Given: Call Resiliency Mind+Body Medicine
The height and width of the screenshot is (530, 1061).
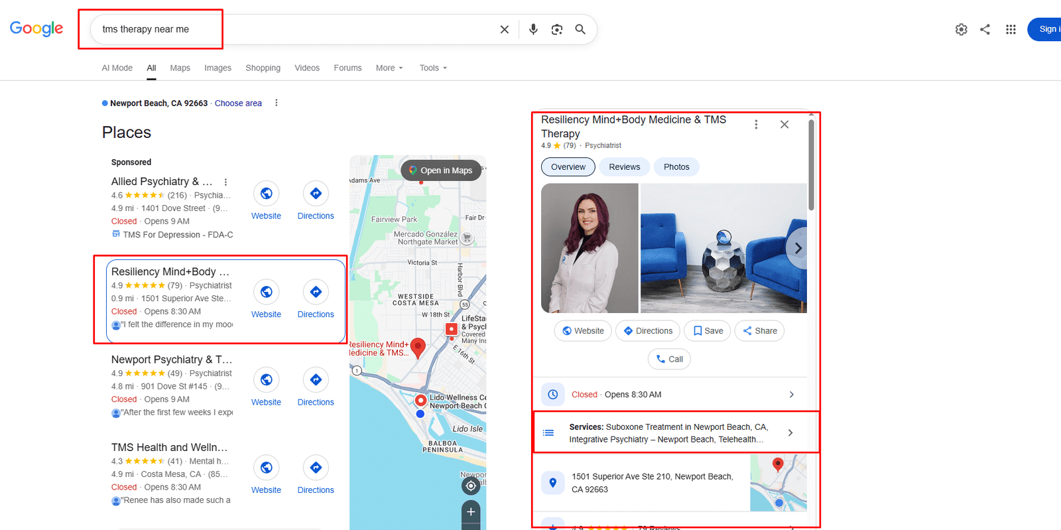Looking at the screenshot, I should click(x=669, y=360).
